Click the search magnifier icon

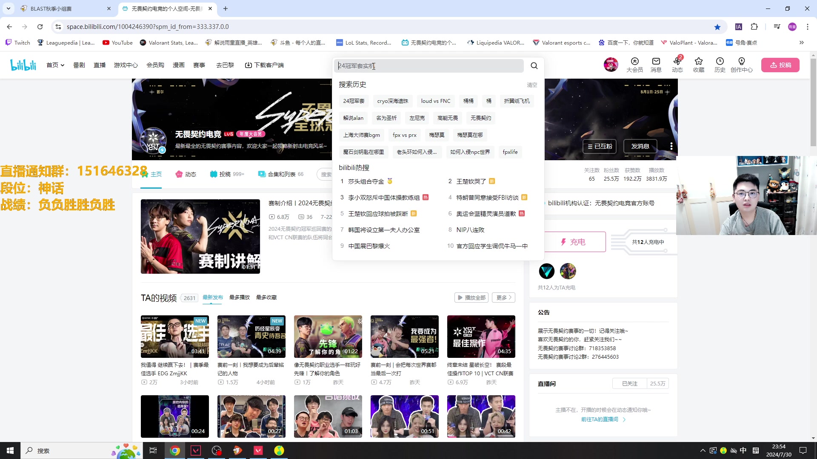point(534,66)
